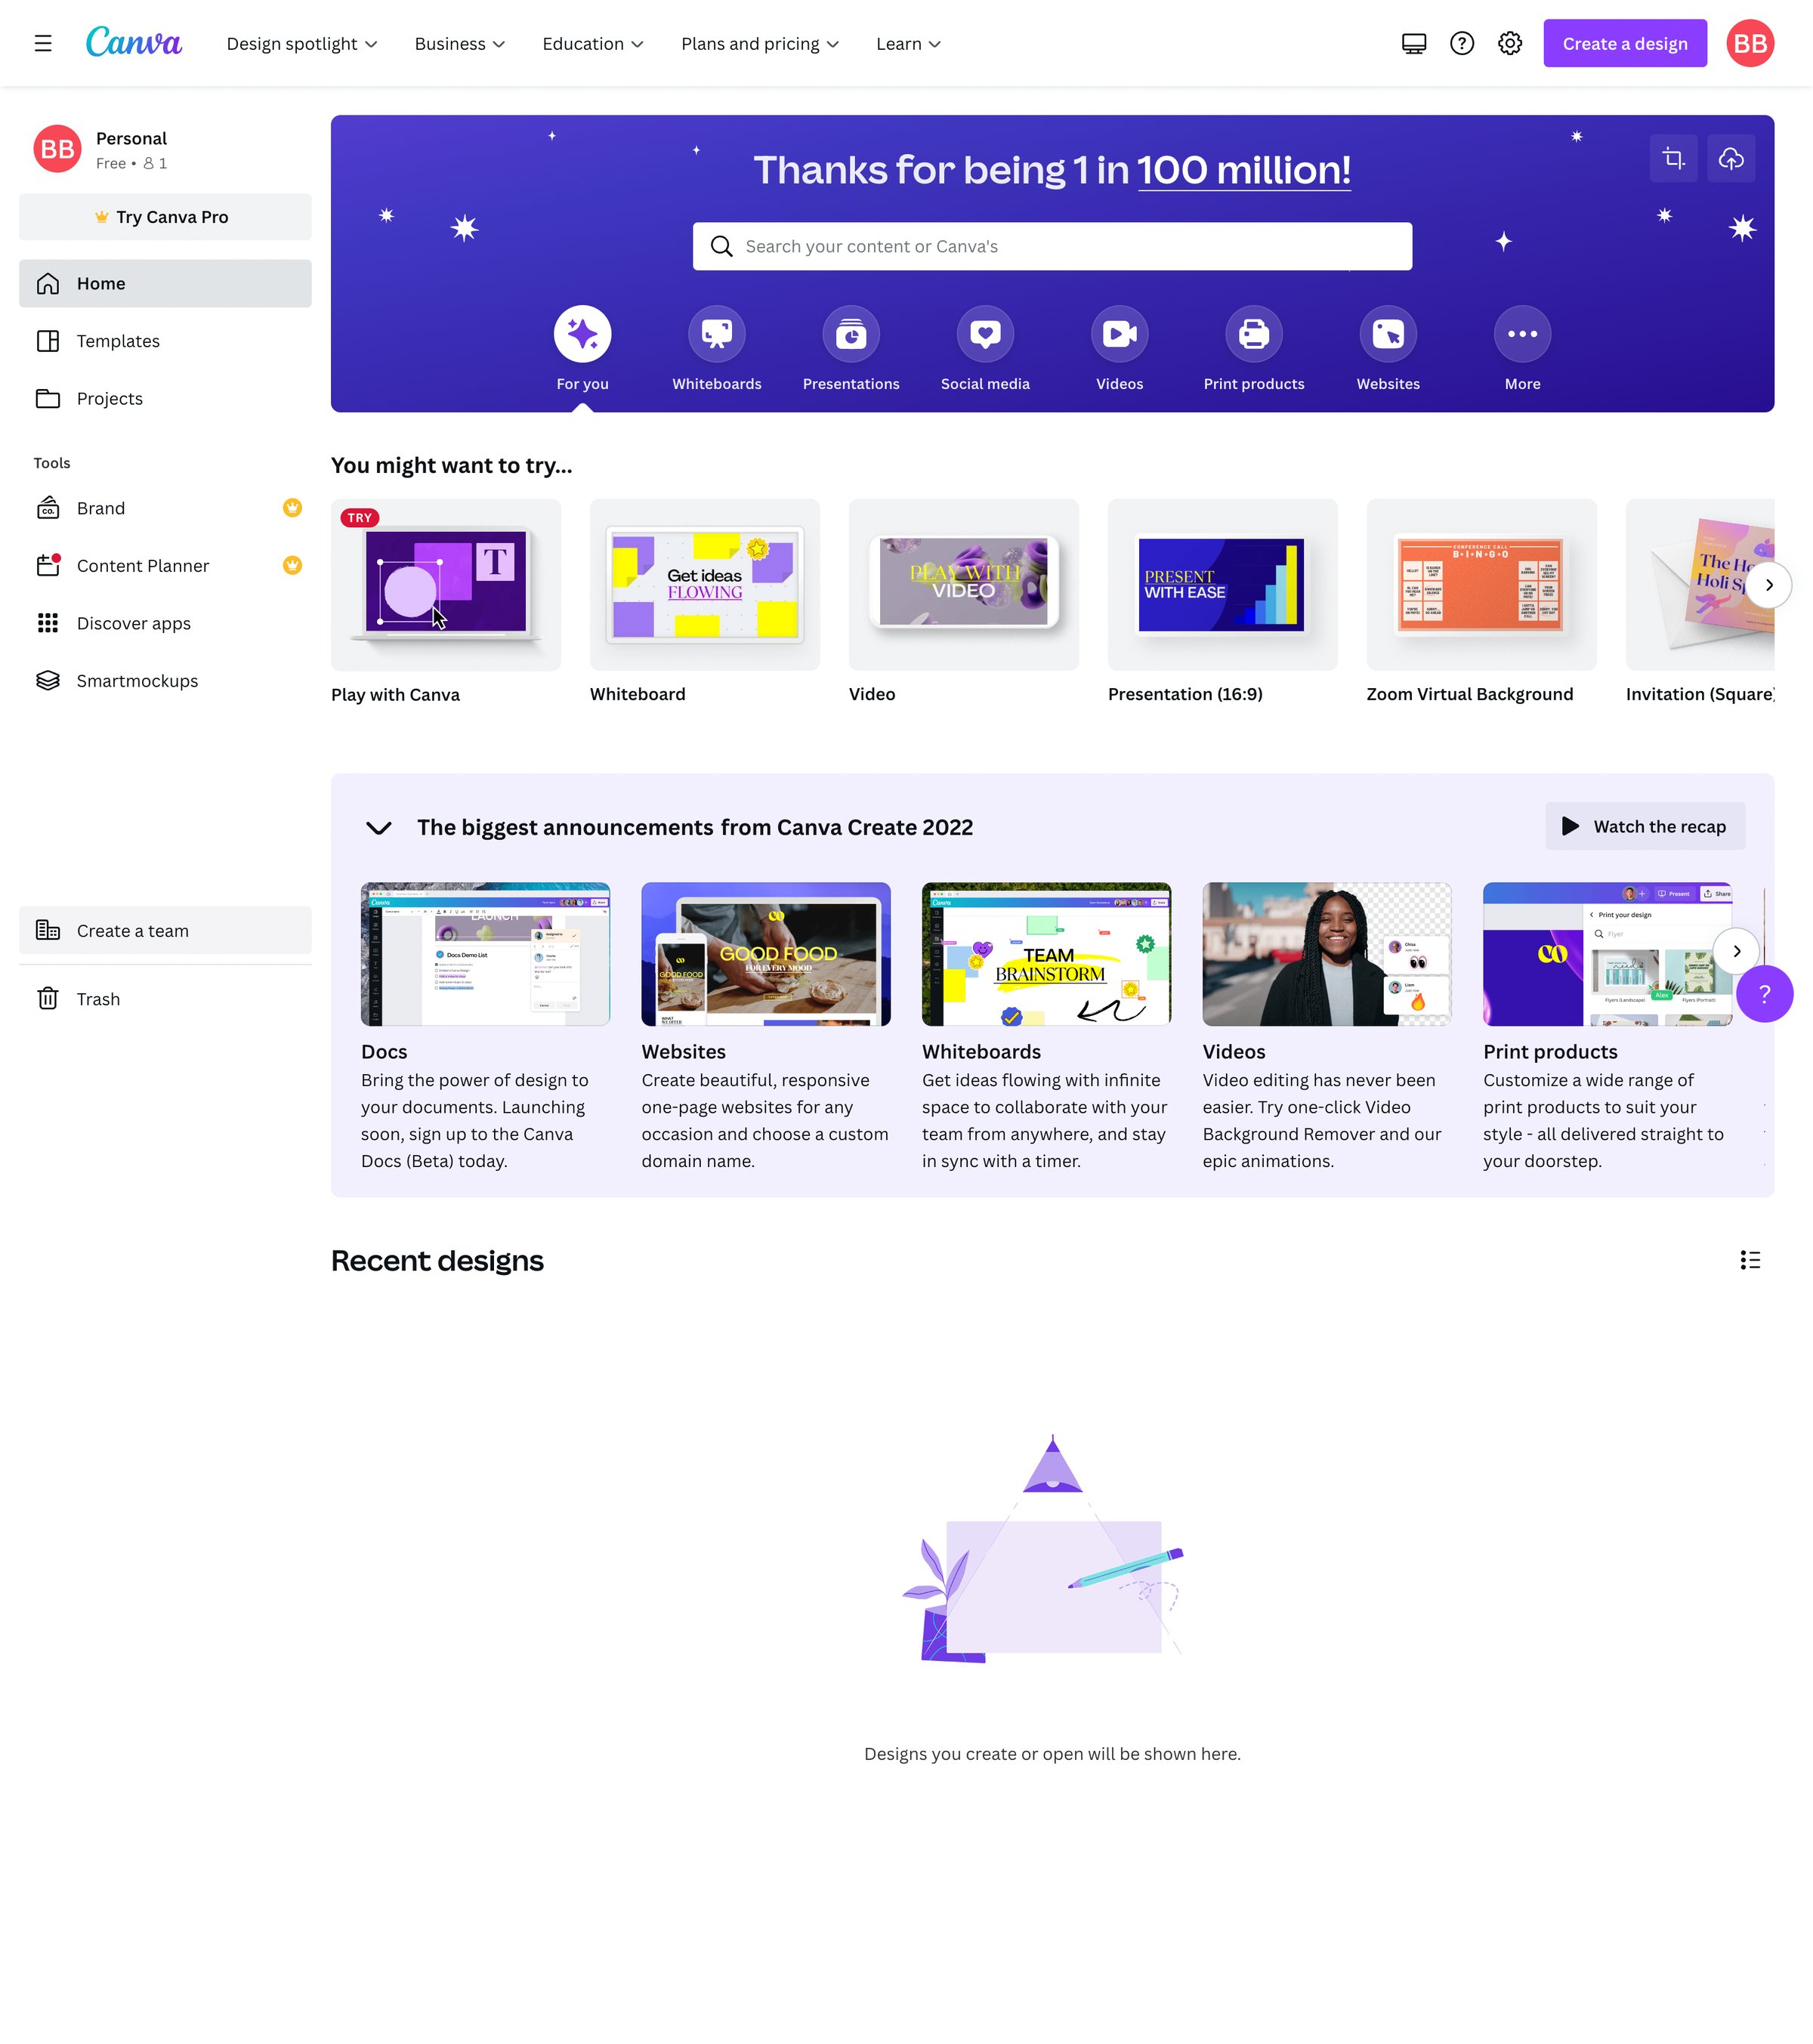
Task: Open Projects in sidebar
Action: 165,398
